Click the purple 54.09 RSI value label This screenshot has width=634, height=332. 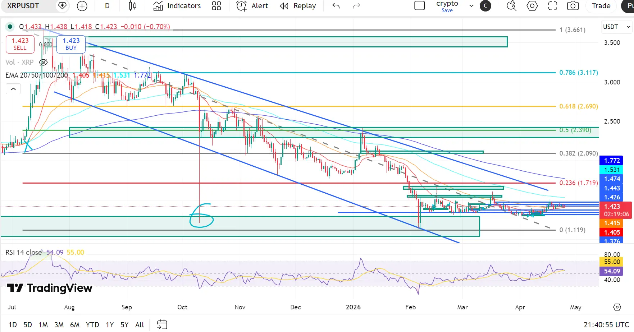(612, 271)
